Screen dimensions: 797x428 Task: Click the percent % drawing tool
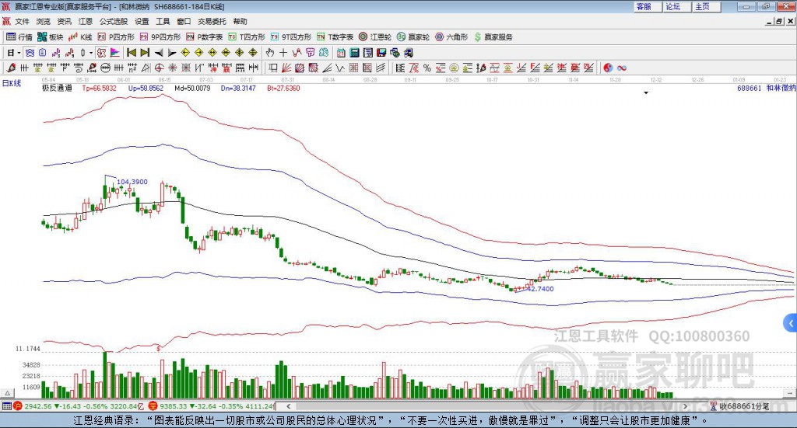(x=427, y=68)
